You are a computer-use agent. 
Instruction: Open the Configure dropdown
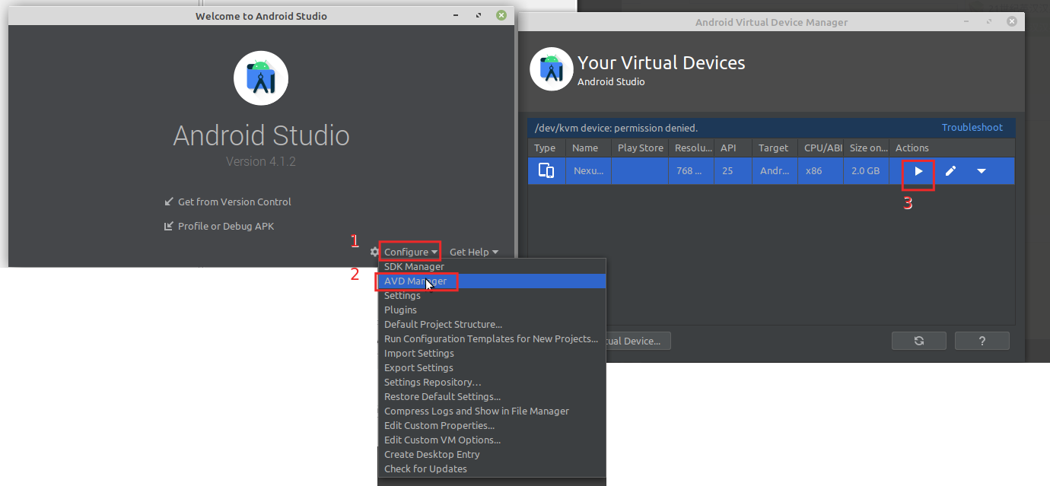point(411,252)
